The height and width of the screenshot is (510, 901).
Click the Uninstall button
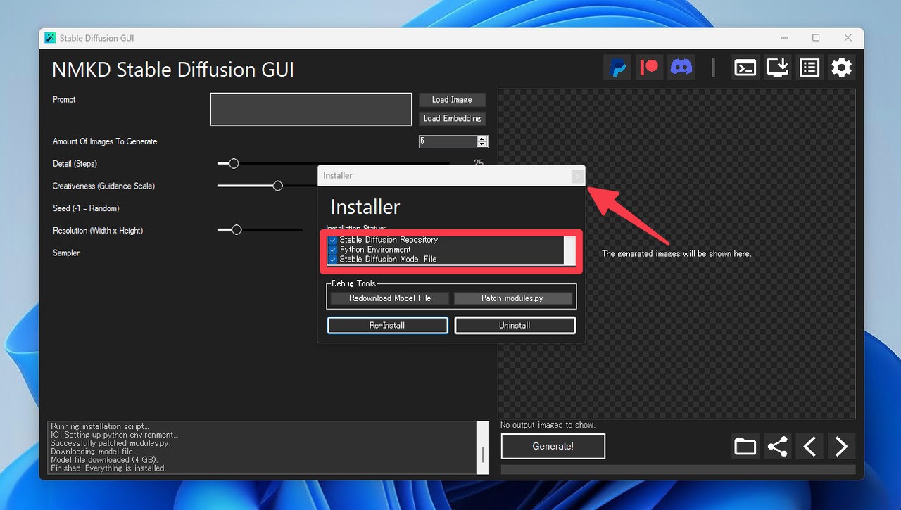[515, 325]
